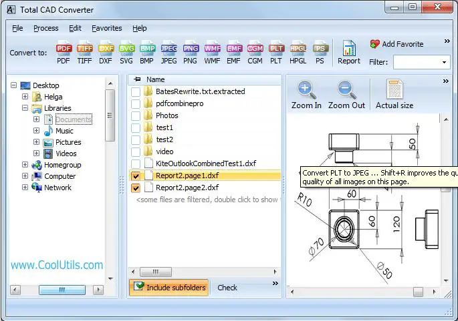Convert selected files to BMP

(147, 53)
